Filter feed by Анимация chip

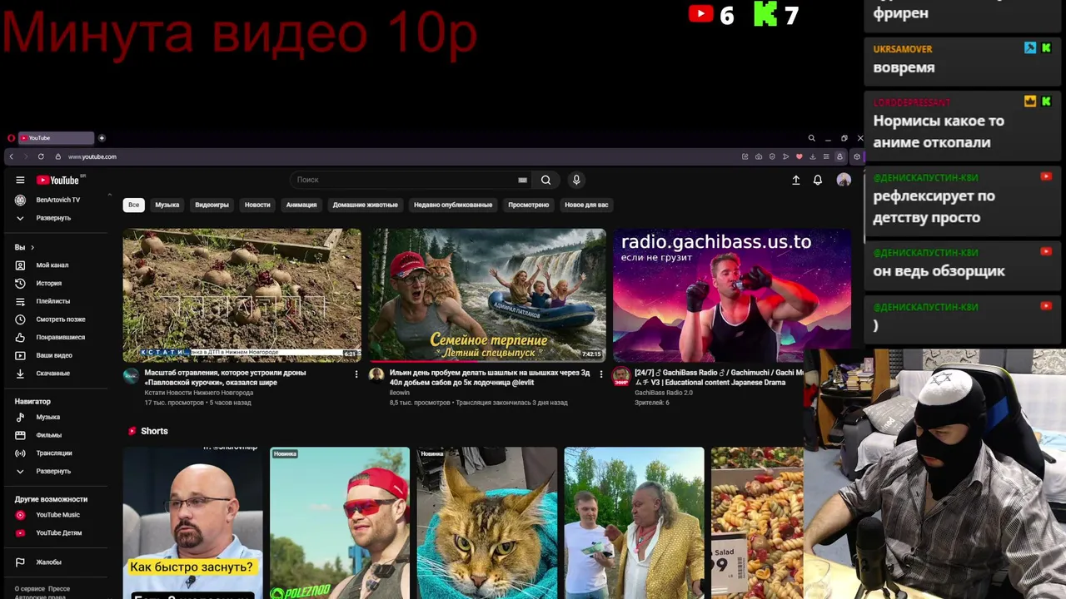tap(301, 205)
